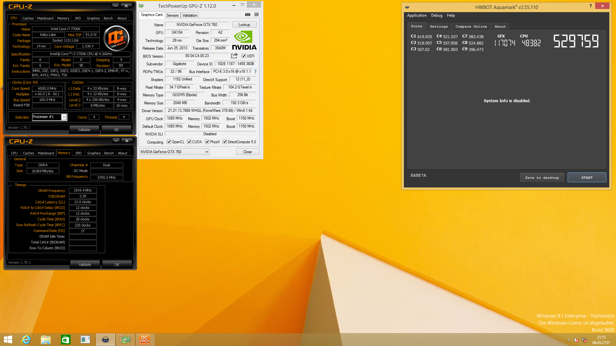Toggle the UEFI checkbox in GPU-Z
Image resolution: width=616 pixels, height=346 pixels.
pyautogui.click(x=244, y=56)
